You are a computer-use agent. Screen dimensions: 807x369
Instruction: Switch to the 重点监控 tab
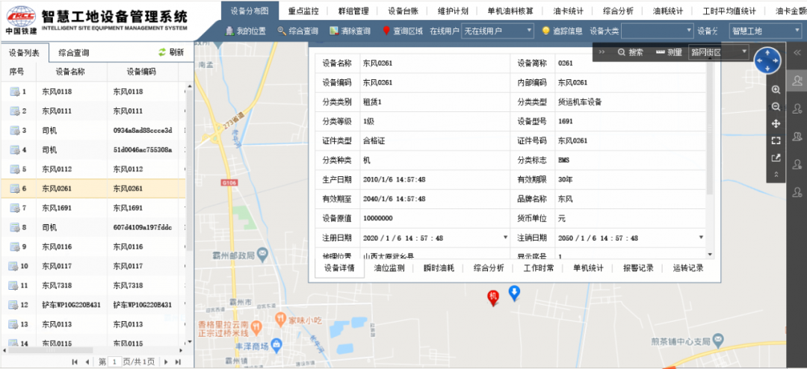[303, 10]
